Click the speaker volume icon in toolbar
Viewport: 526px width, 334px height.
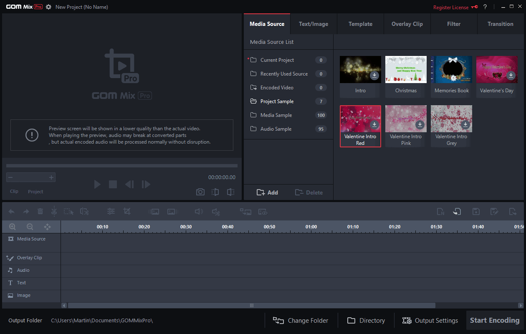point(199,212)
